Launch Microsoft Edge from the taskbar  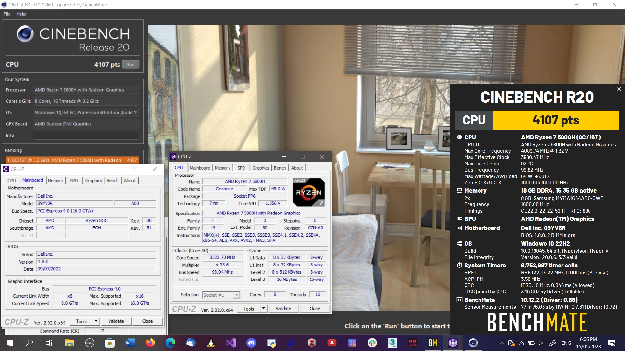(x=170, y=343)
